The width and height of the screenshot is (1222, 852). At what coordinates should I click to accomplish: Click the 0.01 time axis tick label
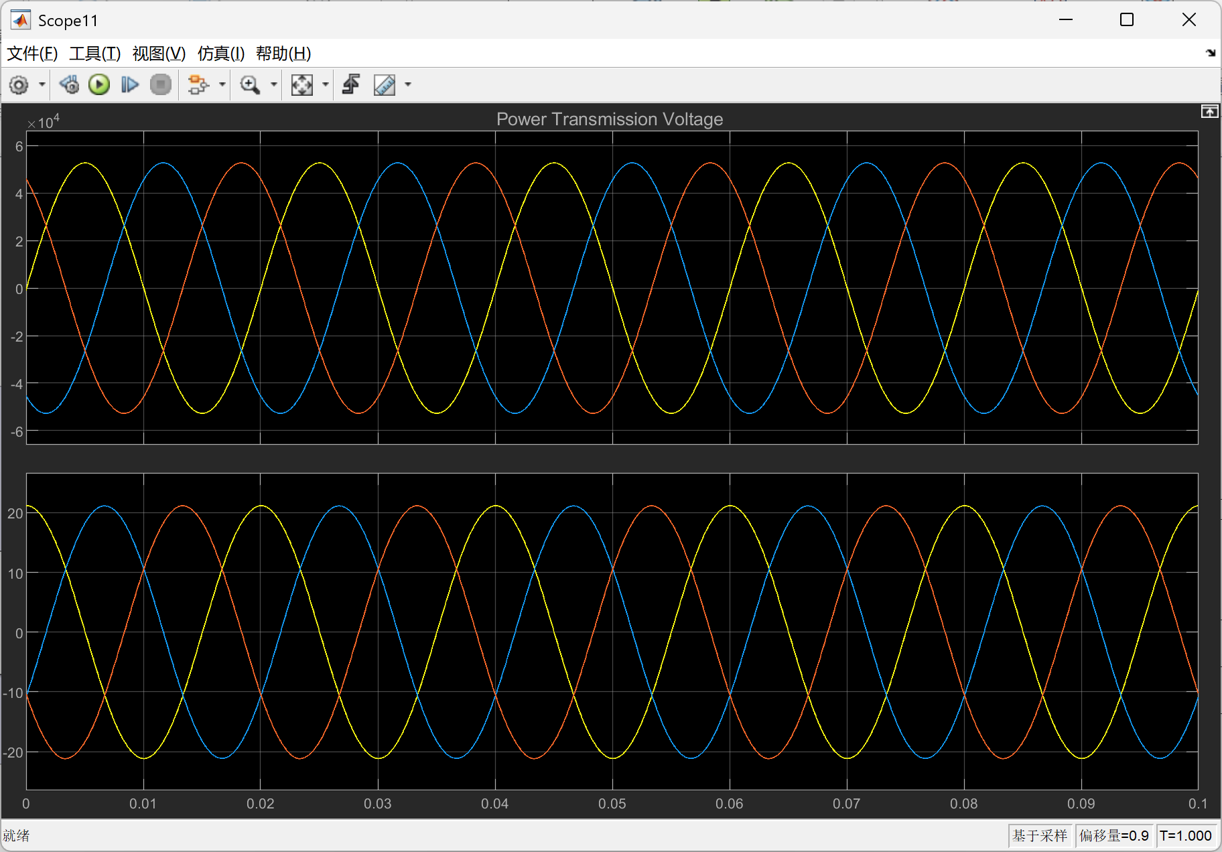coord(143,804)
